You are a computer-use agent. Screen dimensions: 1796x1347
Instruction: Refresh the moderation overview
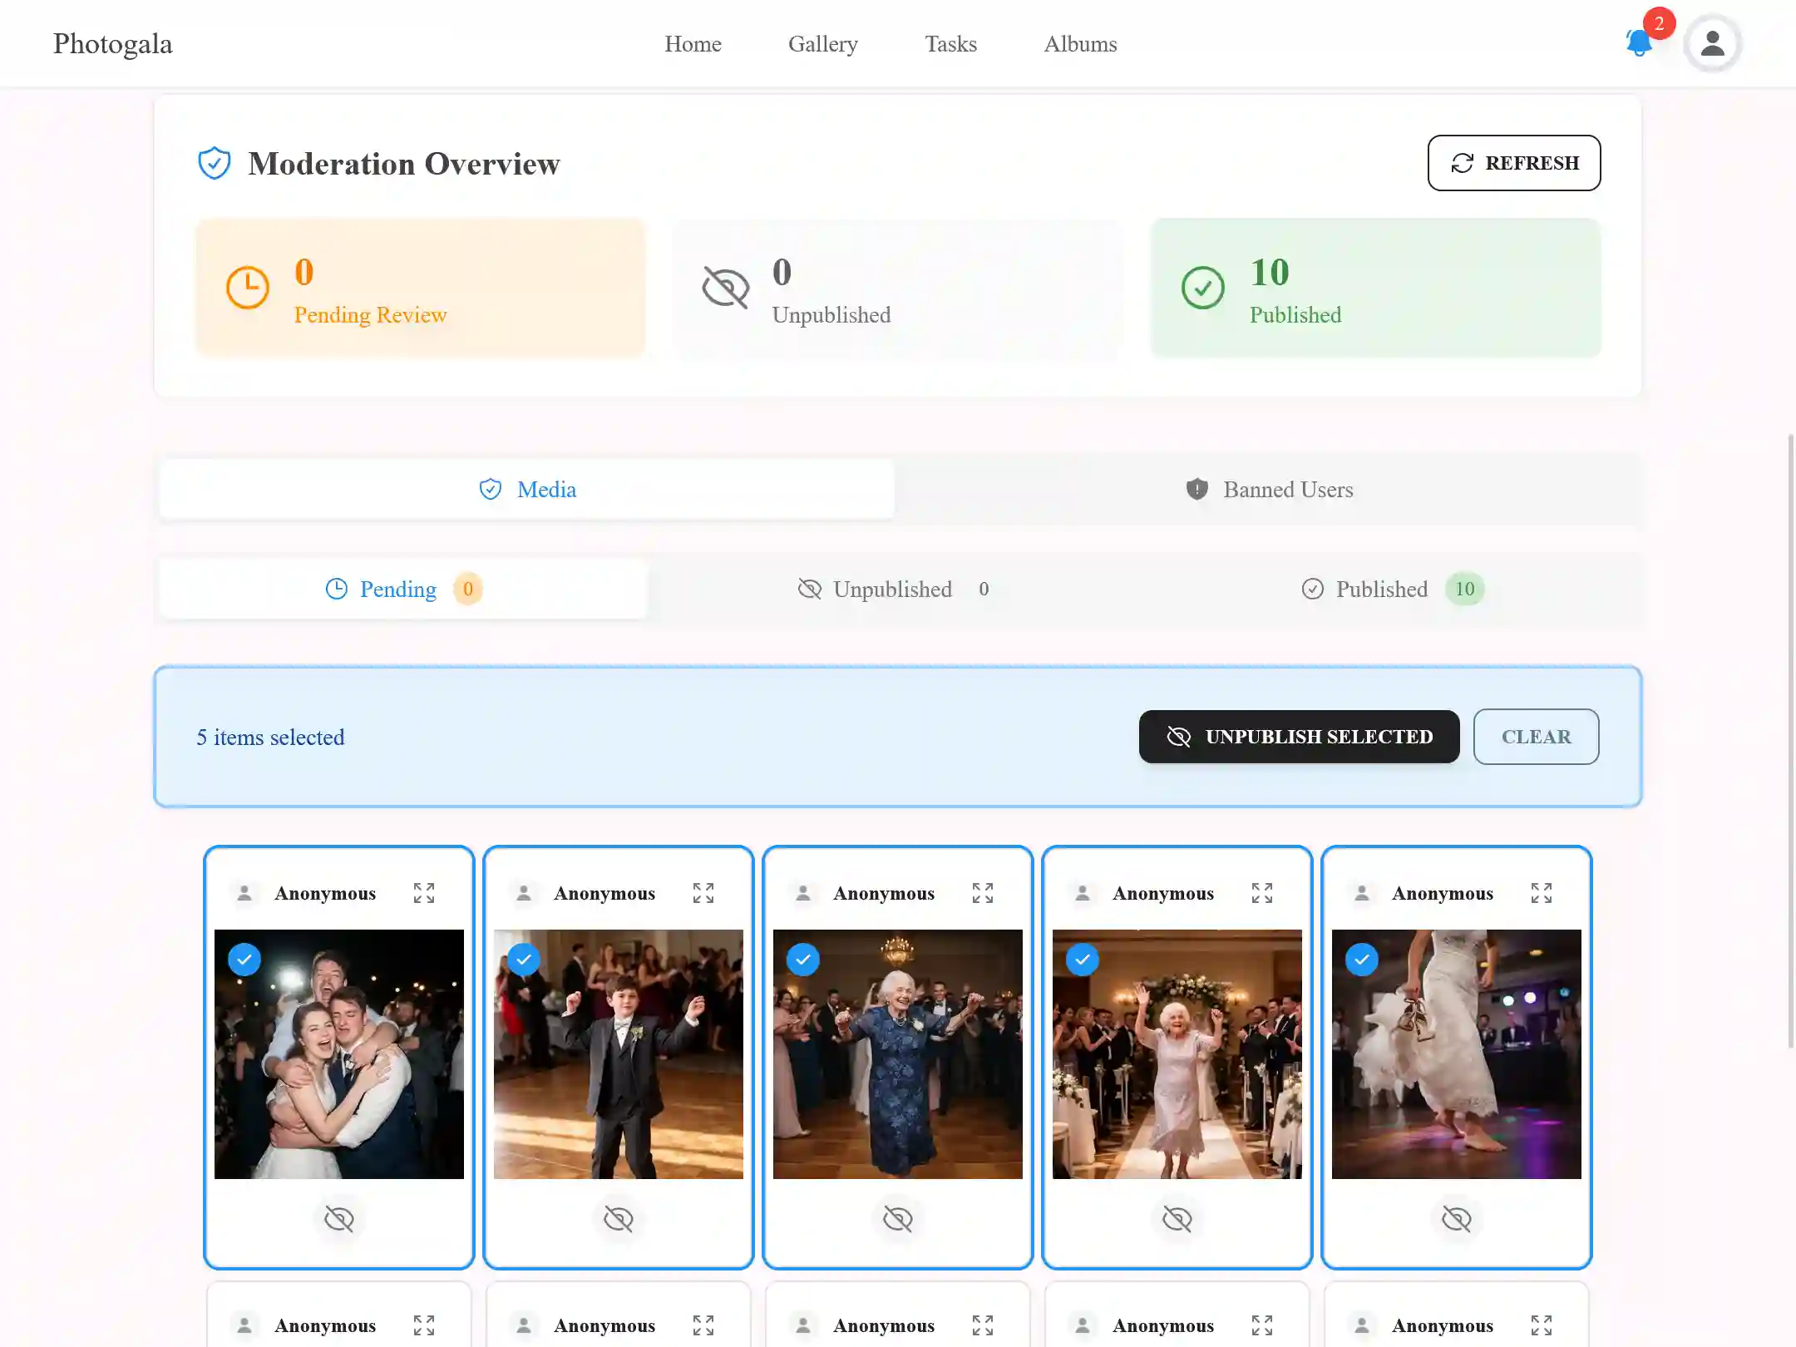pos(1513,163)
